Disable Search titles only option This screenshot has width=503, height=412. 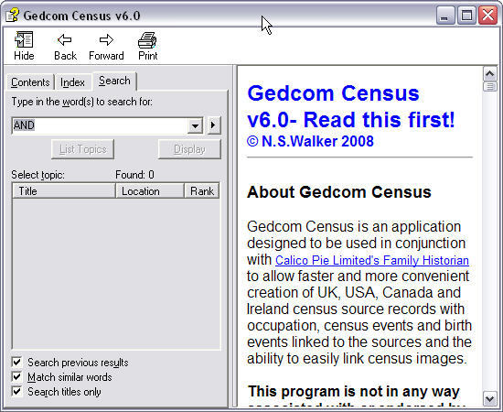(16, 392)
